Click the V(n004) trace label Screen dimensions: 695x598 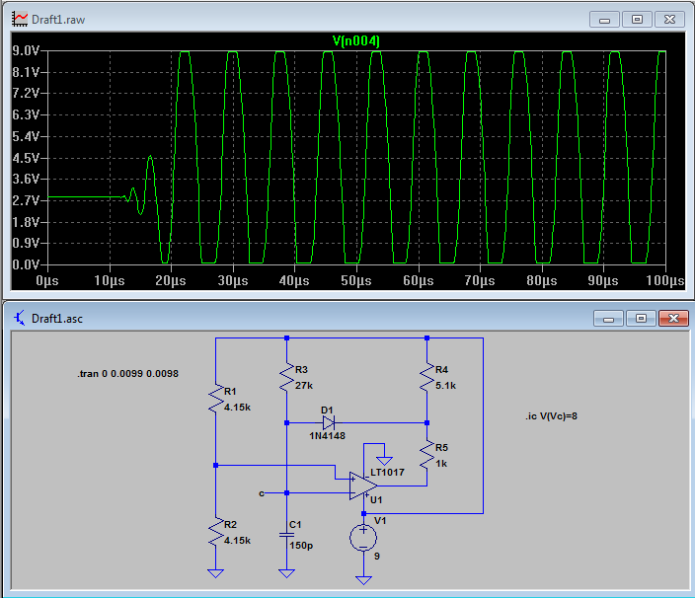pyautogui.click(x=356, y=40)
